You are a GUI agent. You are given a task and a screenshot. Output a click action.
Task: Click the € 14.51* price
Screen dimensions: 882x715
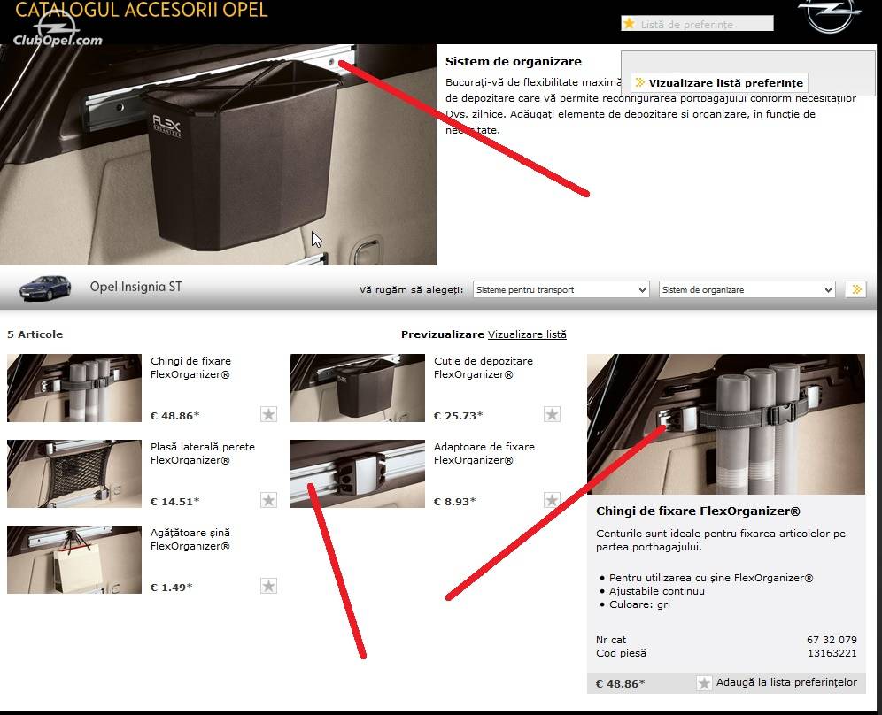coord(175,502)
